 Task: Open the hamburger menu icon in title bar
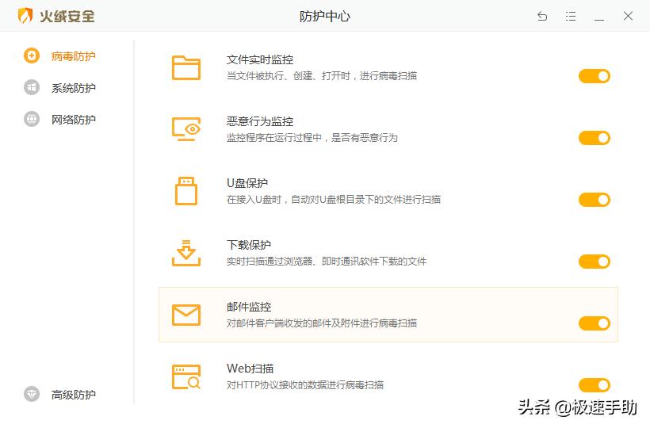pos(571,16)
